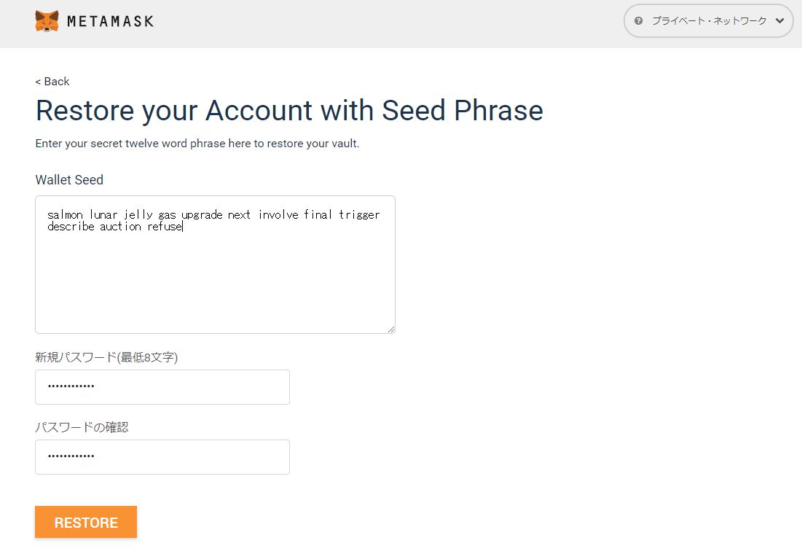Click the パスワードの確認 confirm field
Screen dimensions: 802x554
(x=162, y=457)
